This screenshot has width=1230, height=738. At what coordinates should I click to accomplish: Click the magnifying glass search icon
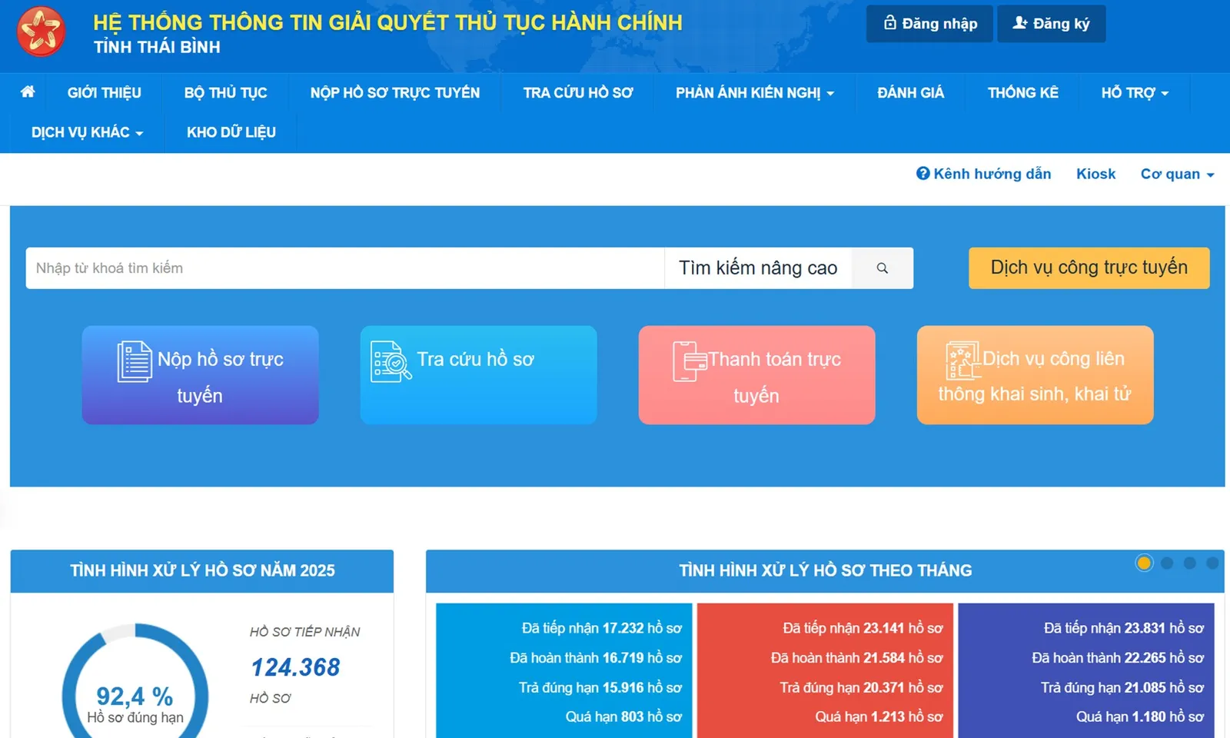click(882, 268)
